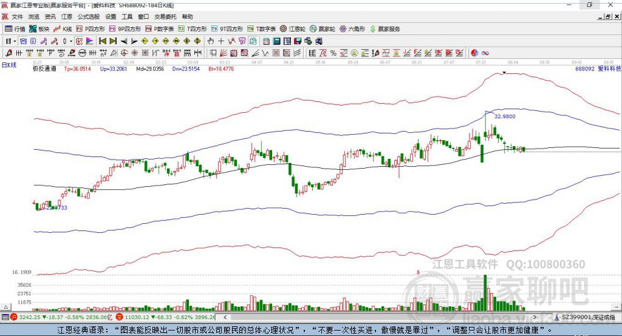Open the 公式选股 menu
622x336 pixels.
click(89, 16)
